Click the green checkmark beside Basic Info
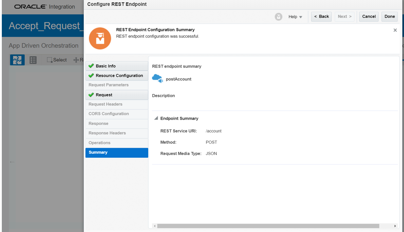Viewport: 404px width, 232px height. tap(91, 66)
